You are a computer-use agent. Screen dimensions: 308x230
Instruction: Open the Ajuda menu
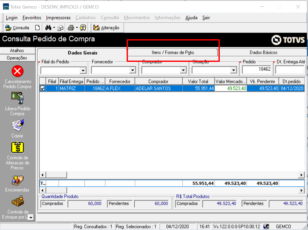coord(191,18)
